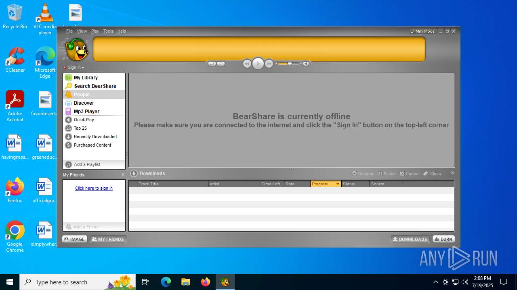This screenshot has height=290, width=517.
Task: Click Add a Friend button
Action: pyautogui.click(x=94, y=227)
